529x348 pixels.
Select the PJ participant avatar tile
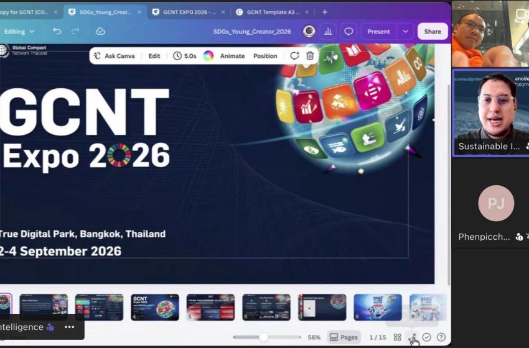point(496,203)
